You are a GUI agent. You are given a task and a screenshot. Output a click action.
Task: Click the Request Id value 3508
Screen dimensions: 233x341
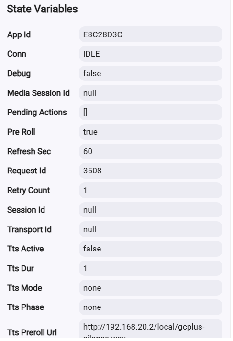150,170
